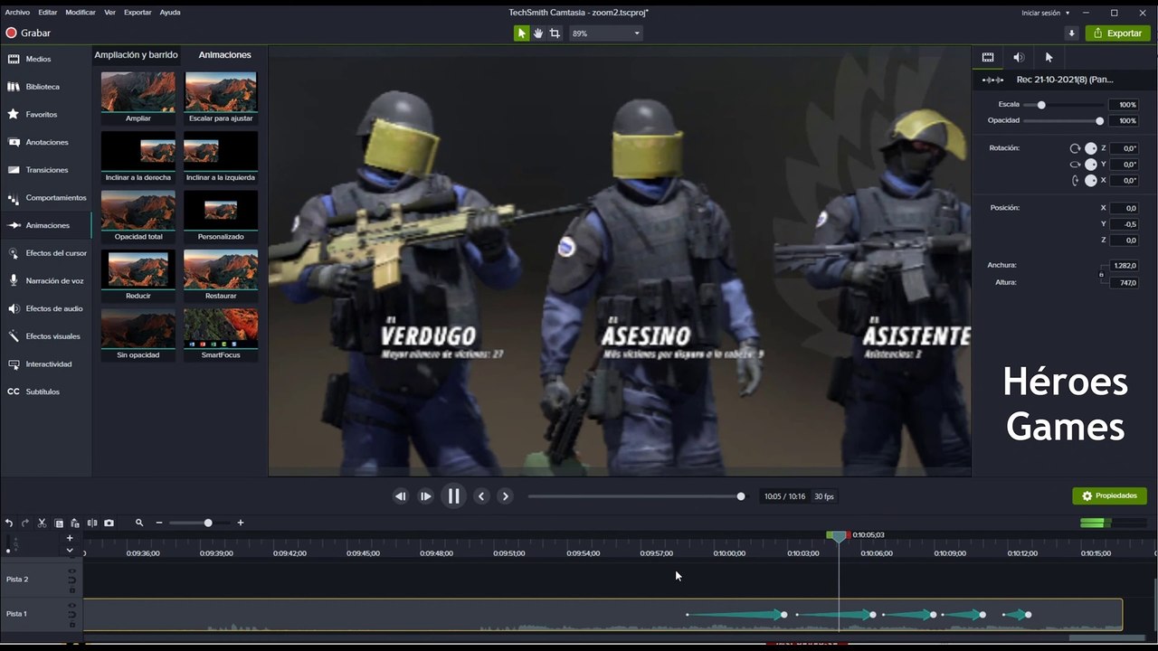
Task: Toggle visibility of Pista 2
Action: (x=72, y=571)
